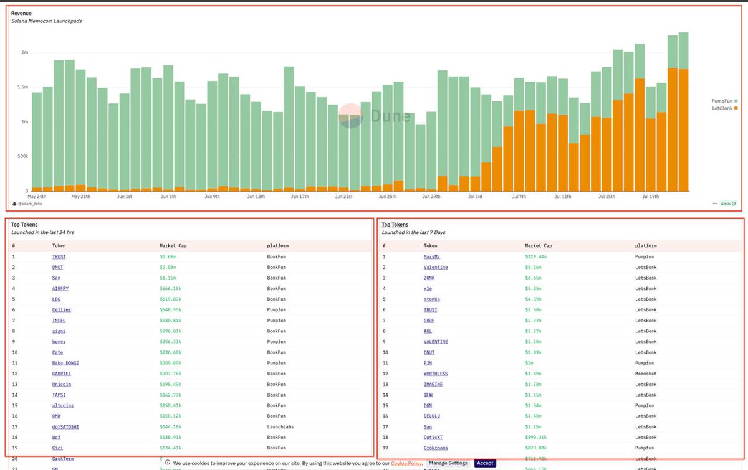Open the LBG token link
The image size is (748, 470).
coord(57,299)
